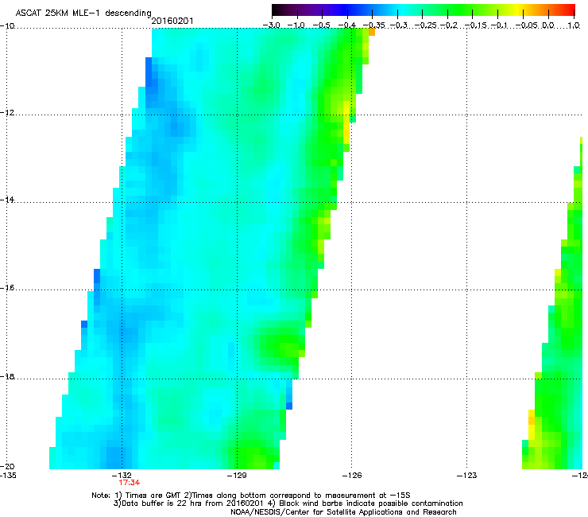This screenshot has width=588, height=517.
Task: Click the color bar label '-0.15'
Action: pos(476,25)
